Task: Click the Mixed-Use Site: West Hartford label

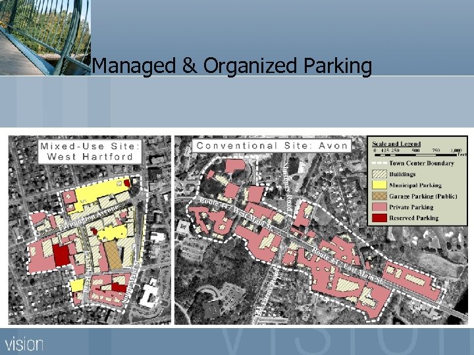Action: pos(90,151)
